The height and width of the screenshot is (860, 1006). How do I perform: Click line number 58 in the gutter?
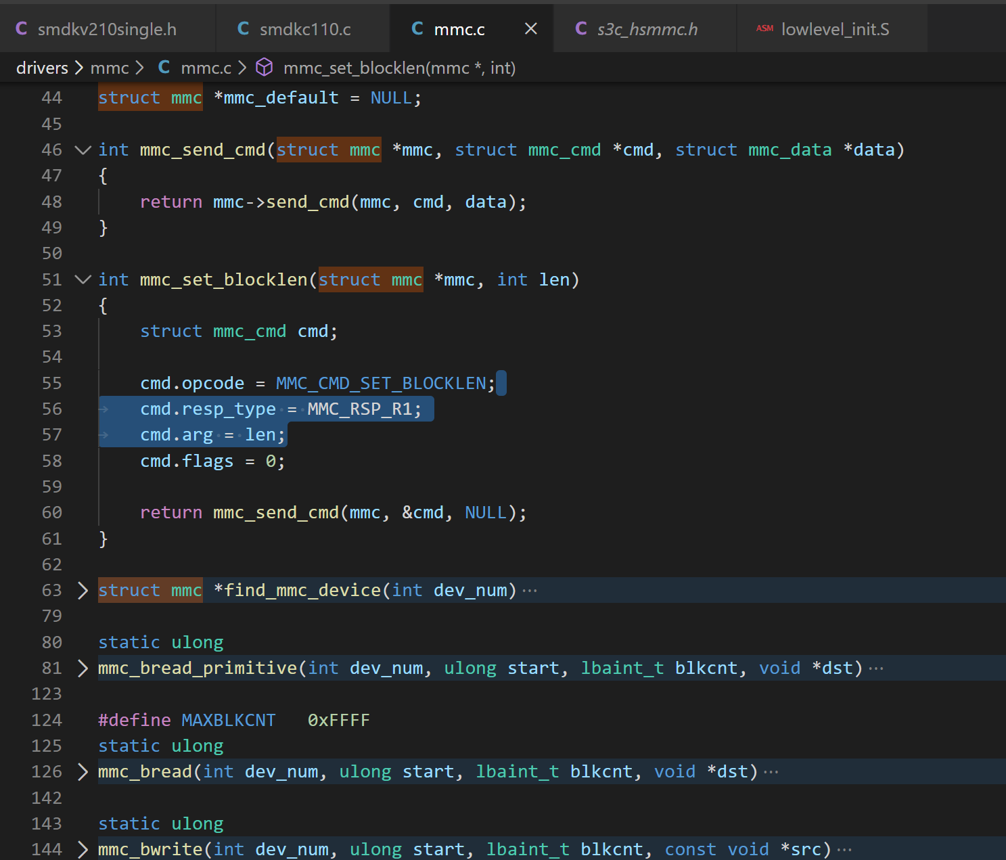click(x=51, y=461)
